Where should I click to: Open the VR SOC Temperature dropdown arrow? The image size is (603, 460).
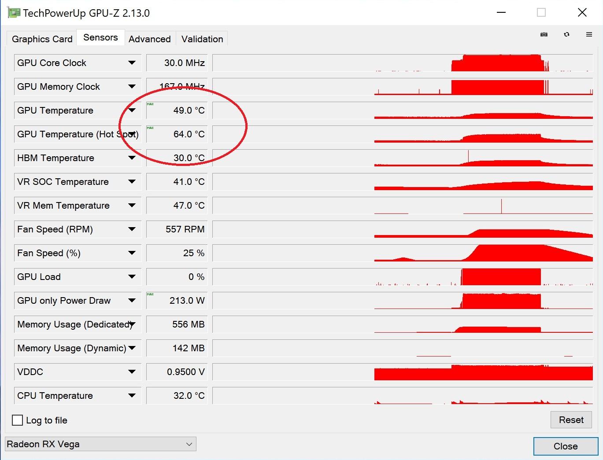point(132,181)
